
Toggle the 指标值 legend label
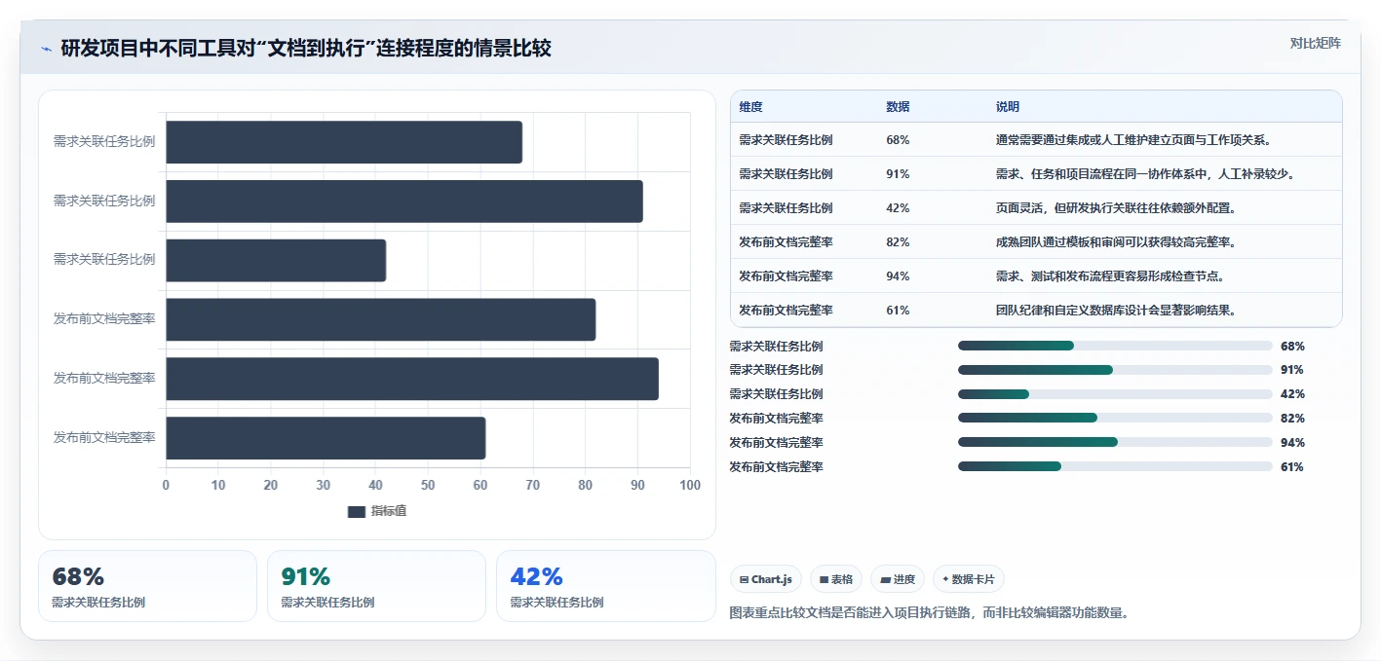coord(389,511)
